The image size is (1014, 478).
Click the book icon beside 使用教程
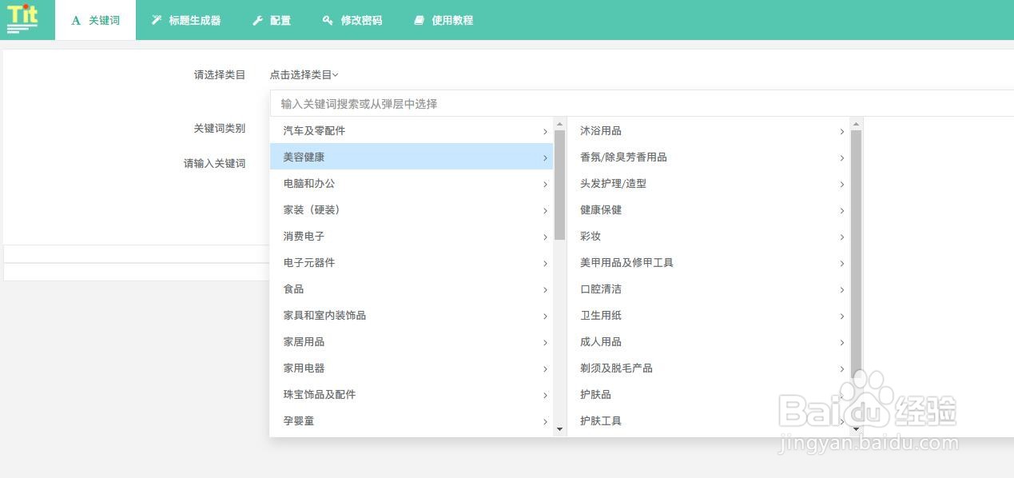click(419, 21)
